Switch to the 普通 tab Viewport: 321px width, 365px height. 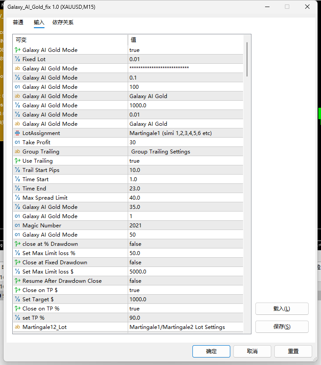(x=18, y=22)
